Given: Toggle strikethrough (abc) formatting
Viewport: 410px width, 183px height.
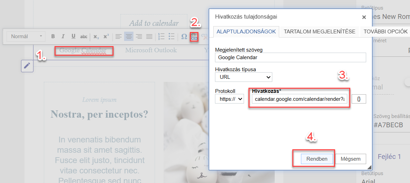Looking at the screenshot, I should coord(84,36).
